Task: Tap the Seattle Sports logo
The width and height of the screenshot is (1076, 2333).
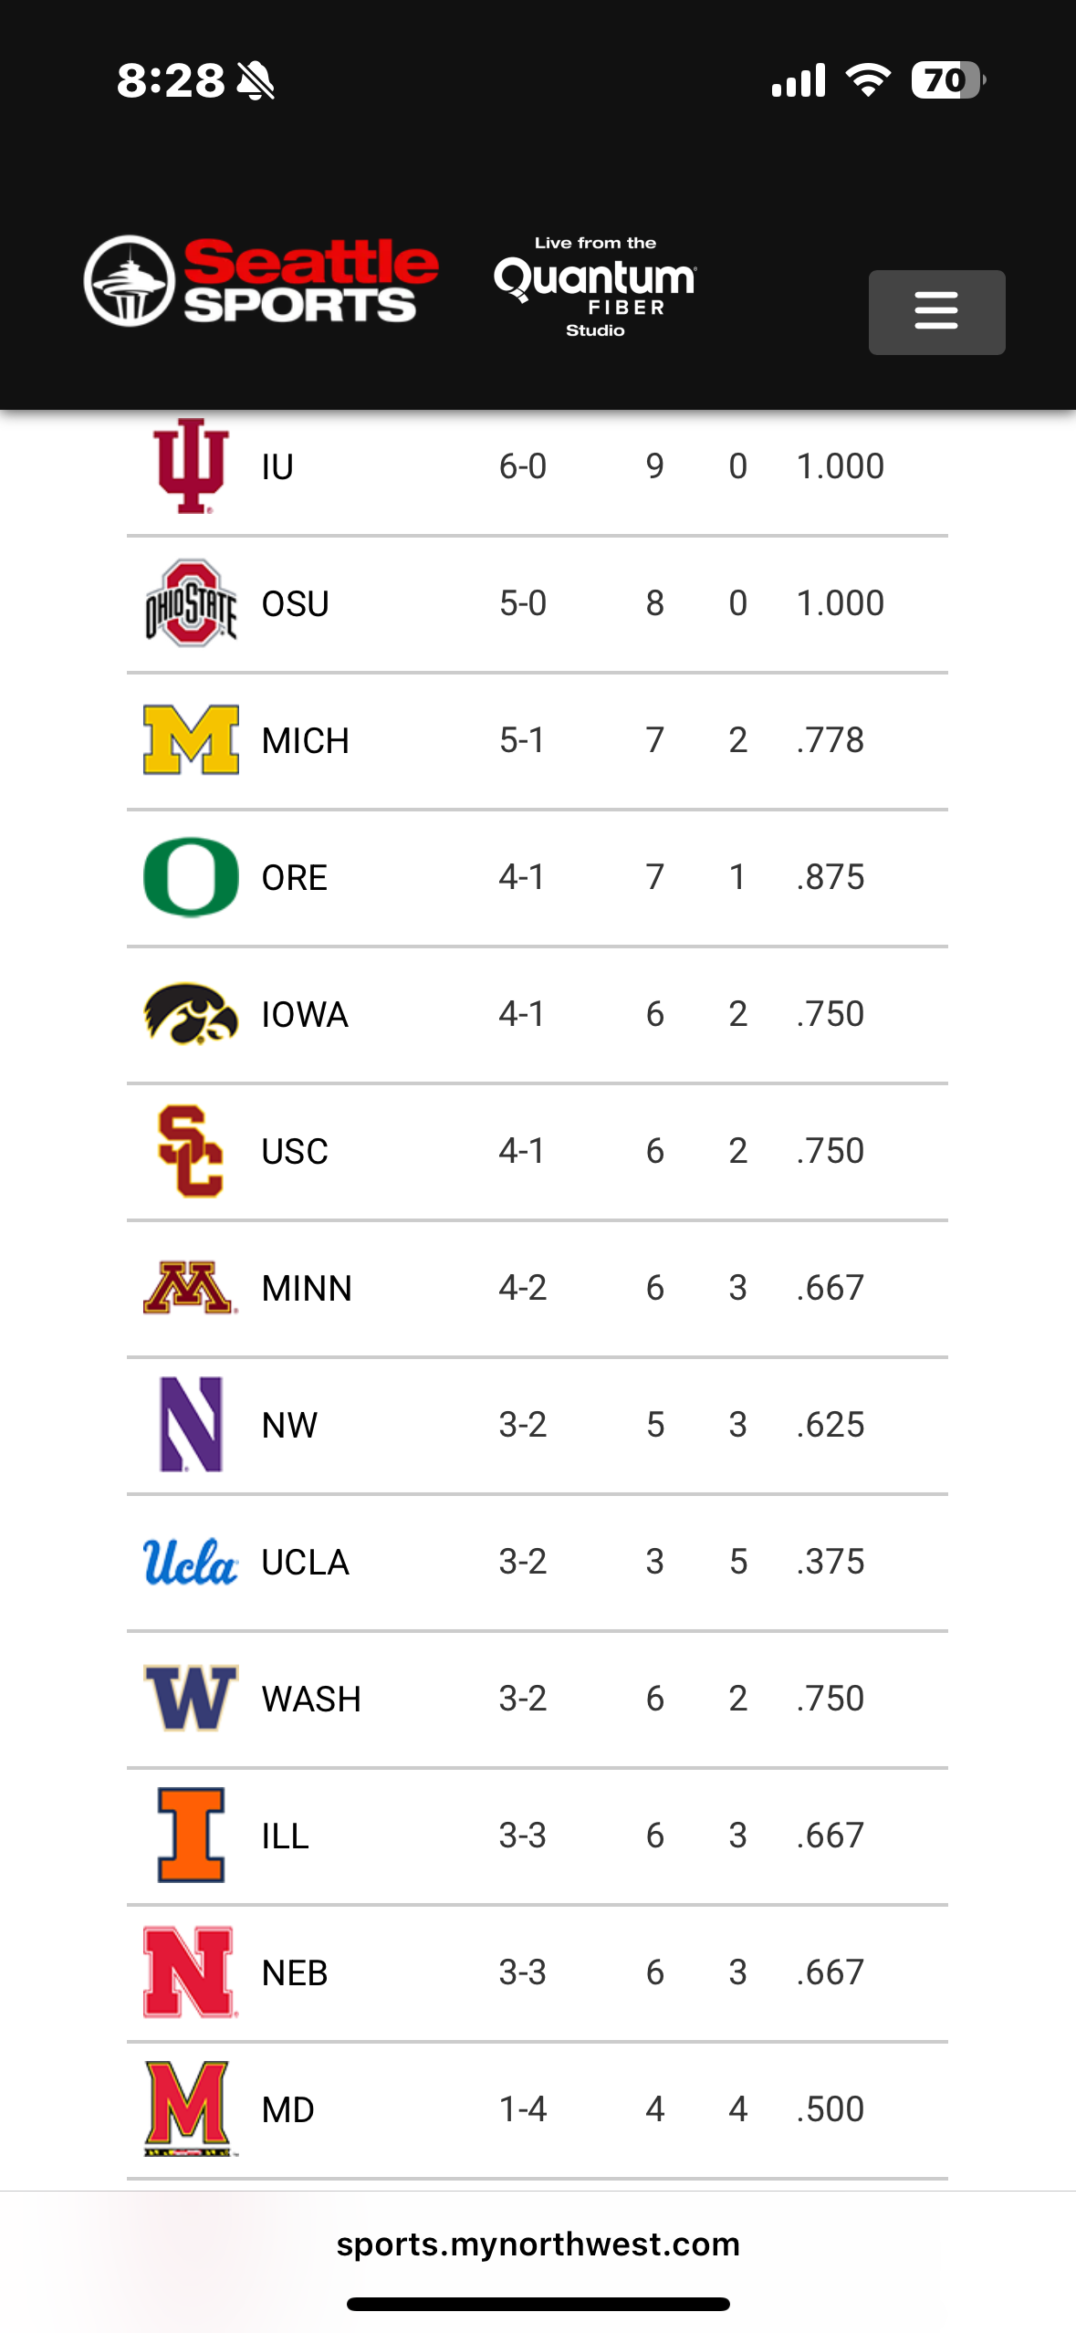Action: (x=261, y=281)
